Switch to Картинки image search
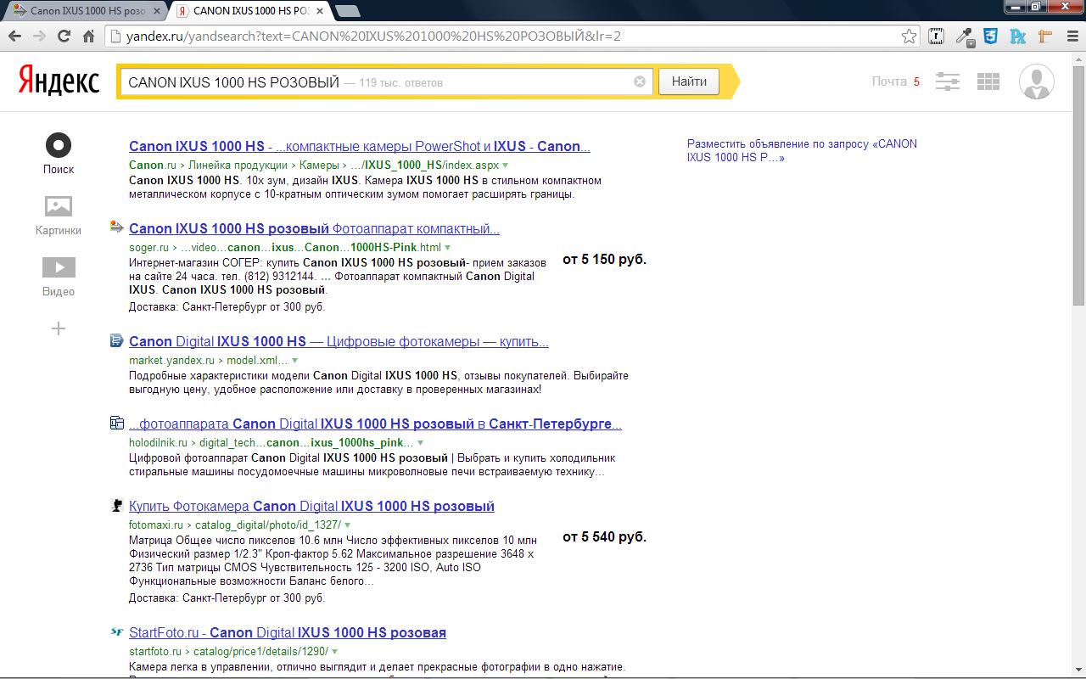The width and height of the screenshot is (1086, 679). [x=59, y=215]
